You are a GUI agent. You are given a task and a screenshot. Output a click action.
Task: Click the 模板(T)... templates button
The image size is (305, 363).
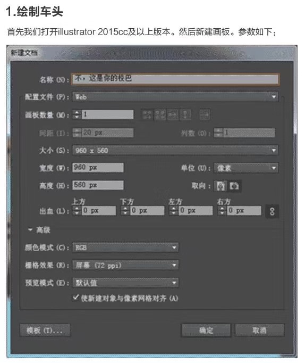[x=45, y=330]
